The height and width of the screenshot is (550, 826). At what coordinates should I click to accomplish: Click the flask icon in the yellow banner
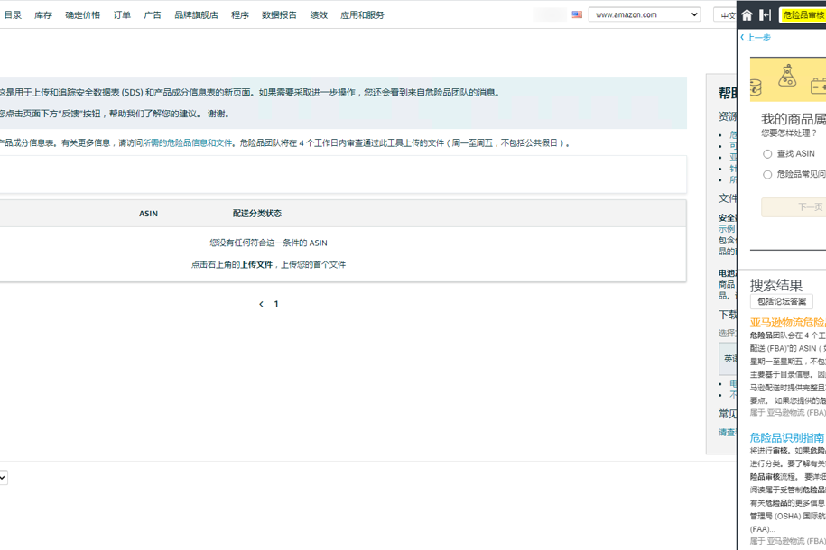click(x=787, y=76)
